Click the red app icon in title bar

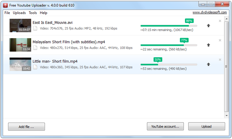(x=5, y=5)
